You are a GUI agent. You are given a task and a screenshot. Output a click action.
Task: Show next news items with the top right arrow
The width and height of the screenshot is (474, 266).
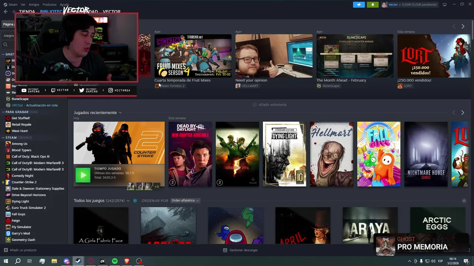463,26
